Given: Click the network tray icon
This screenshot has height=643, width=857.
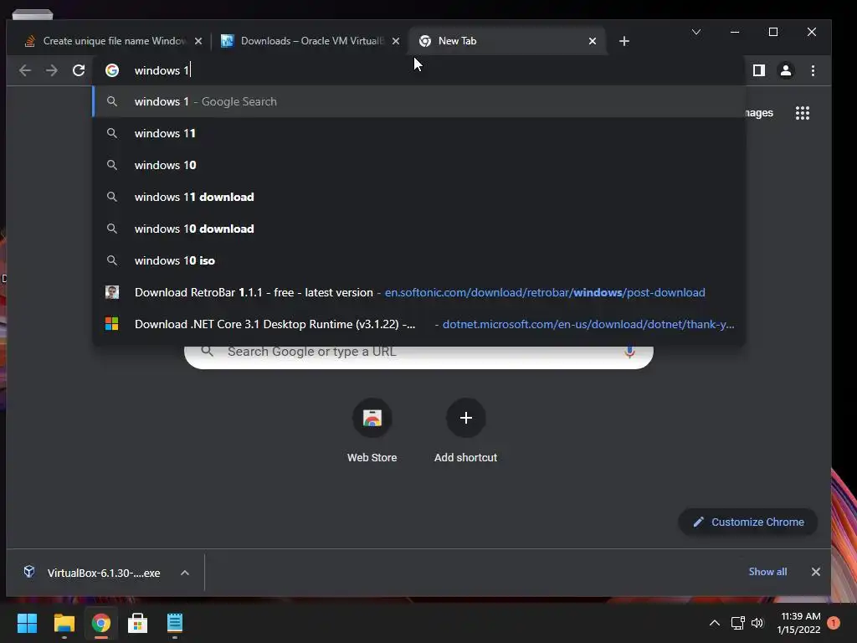Looking at the screenshot, I should pyautogui.click(x=738, y=623).
